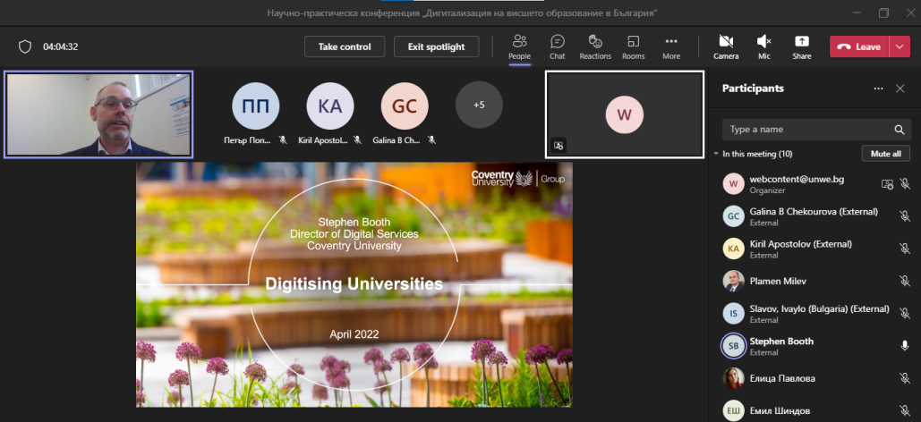921x422 pixels.
Task: Click Елица Павлова's profile photo
Action: tap(734, 378)
